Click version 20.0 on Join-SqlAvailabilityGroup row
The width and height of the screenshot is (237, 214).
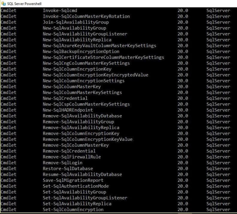click(183, 22)
